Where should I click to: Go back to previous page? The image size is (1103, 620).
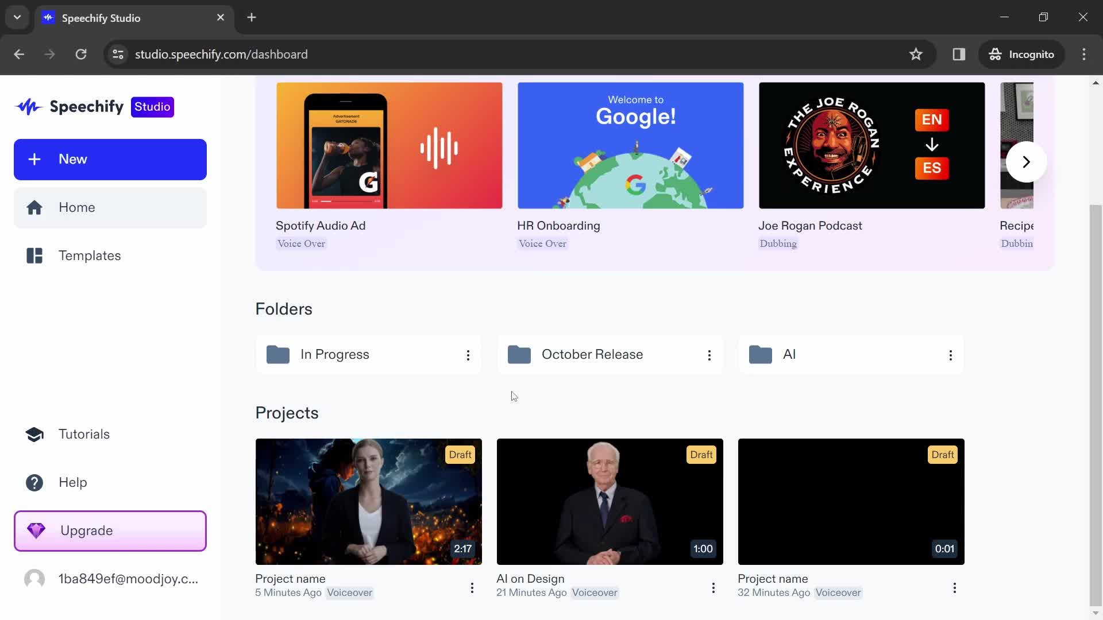point(19,54)
